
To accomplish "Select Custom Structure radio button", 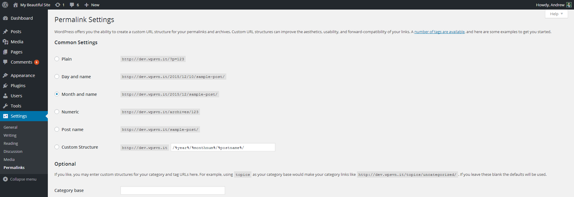I will pos(57,147).
